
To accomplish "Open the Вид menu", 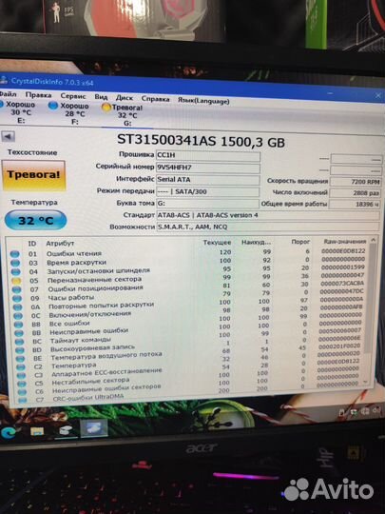I will pyautogui.click(x=101, y=97).
